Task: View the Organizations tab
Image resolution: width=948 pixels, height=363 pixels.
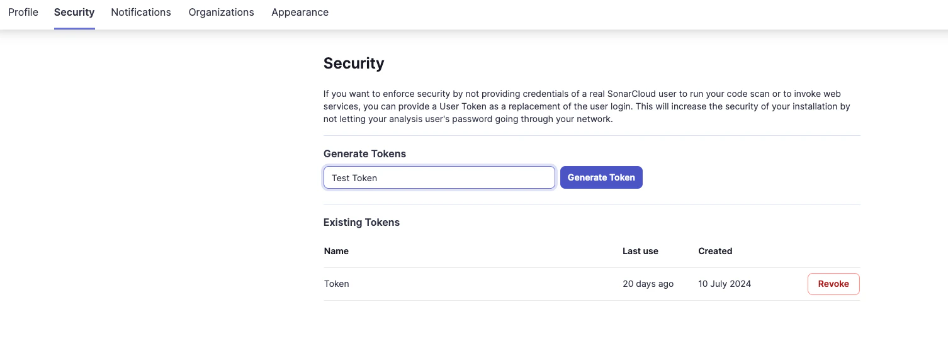Action: pyautogui.click(x=221, y=12)
